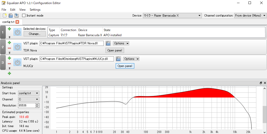This screenshot has height=134, width=267.
Task: Close the config.txt tab
Action: click(x=17, y=22)
